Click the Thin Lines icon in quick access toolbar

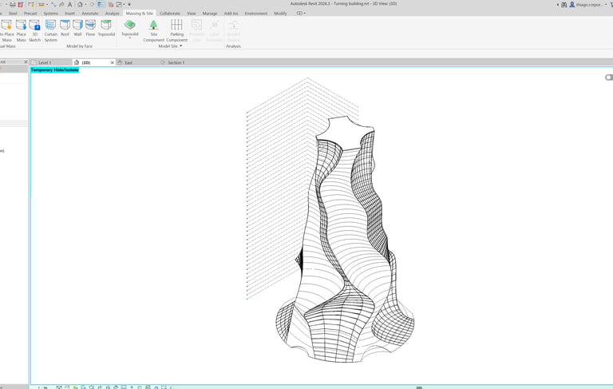pyautogui.click(x=101, y=4)
